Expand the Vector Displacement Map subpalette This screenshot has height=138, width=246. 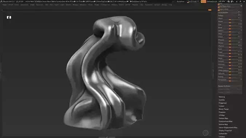click(x=228, y=127)
